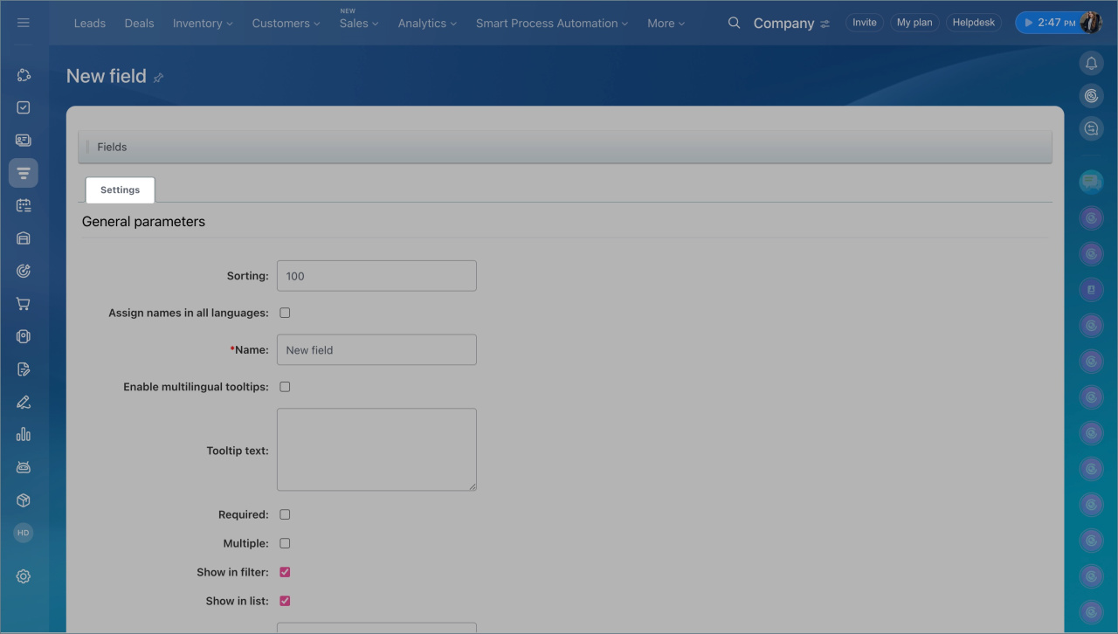Open the Helpdesk button
Viewport: 1118px width, 634px height.
[973, 23]
